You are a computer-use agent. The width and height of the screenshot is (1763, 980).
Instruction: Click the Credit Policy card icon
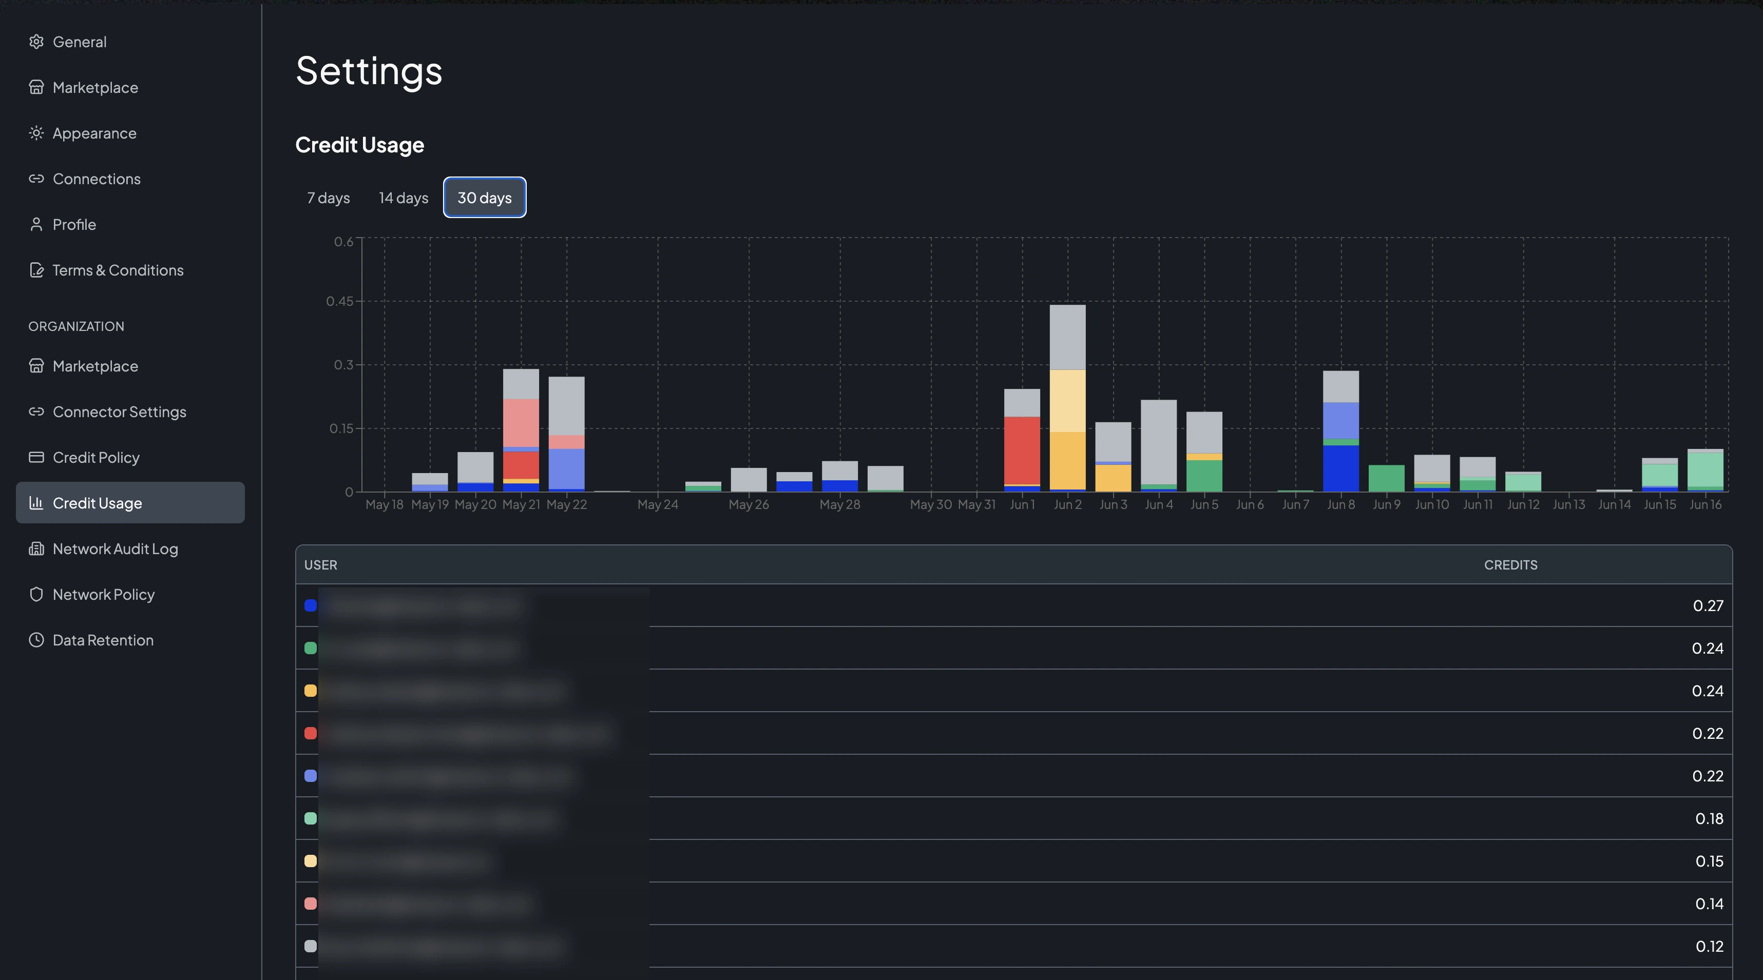coord(36,458)
